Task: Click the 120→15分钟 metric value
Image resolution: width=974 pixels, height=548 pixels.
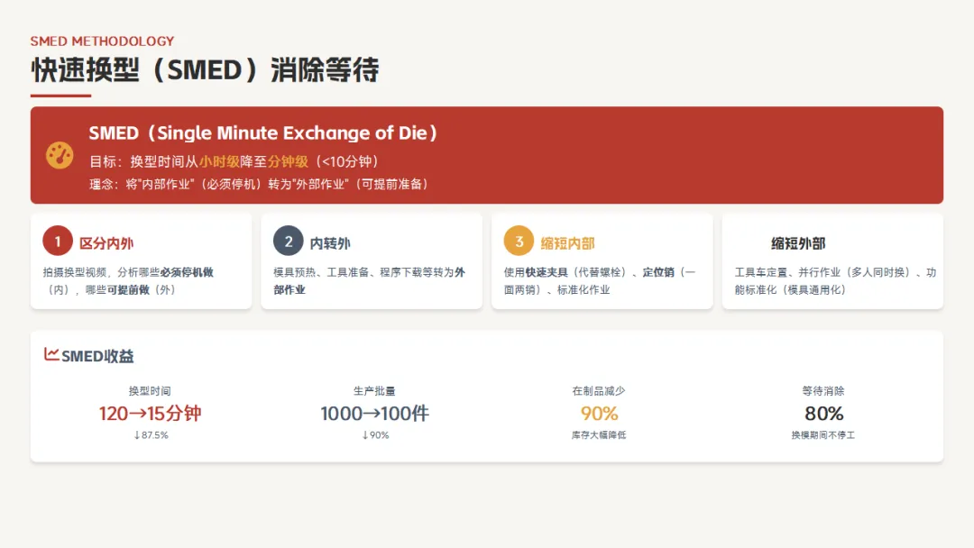Action: pos(150,414)
